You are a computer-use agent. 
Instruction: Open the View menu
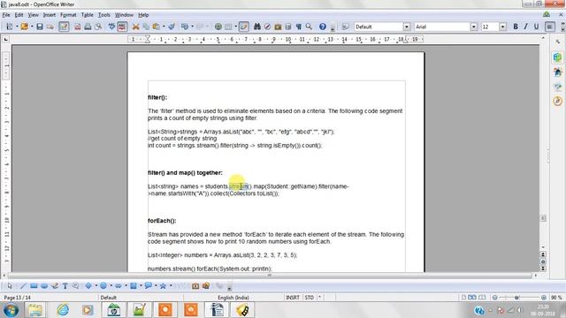pyautogui.click(x=34, y=15)
